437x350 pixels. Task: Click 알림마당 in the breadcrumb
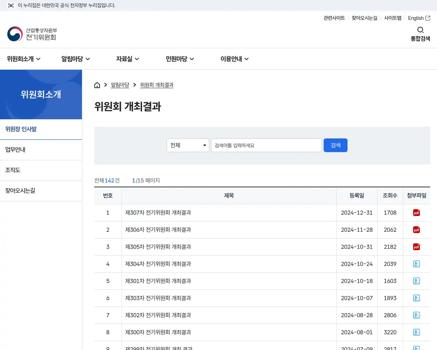click(120, 85)
